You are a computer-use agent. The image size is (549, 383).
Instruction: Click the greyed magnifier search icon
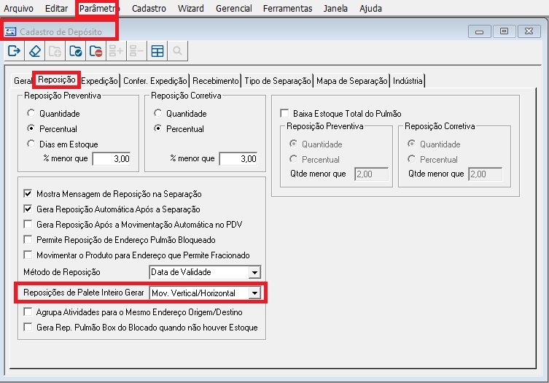pyautogui.click(x=177, y=51)
